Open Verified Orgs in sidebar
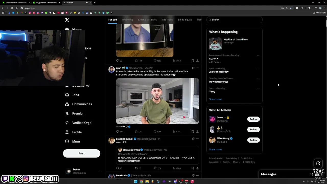The height and width of the screenshot is (184, 327). pos(78,123)
